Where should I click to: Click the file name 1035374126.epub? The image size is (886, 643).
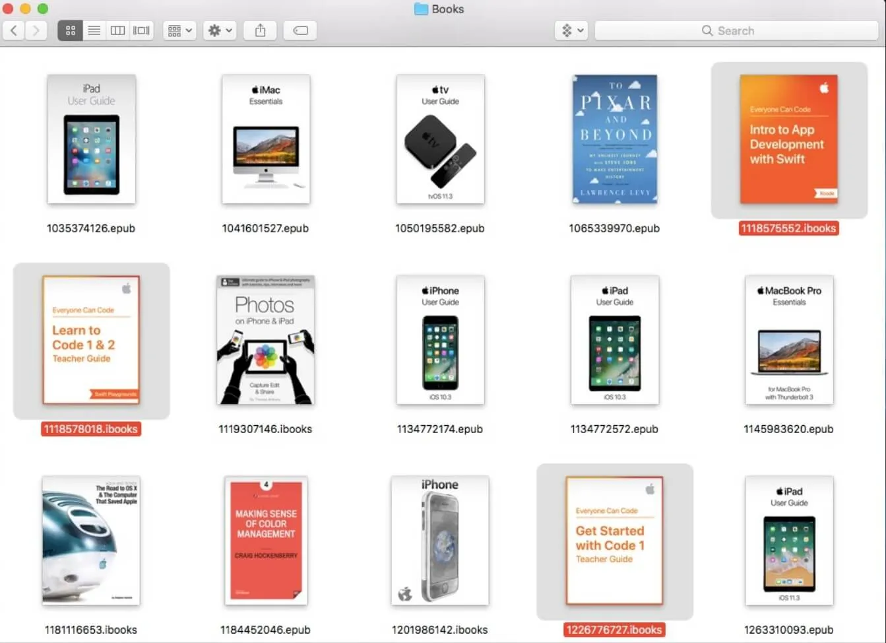pyautogui.click(x=91, y=228)
